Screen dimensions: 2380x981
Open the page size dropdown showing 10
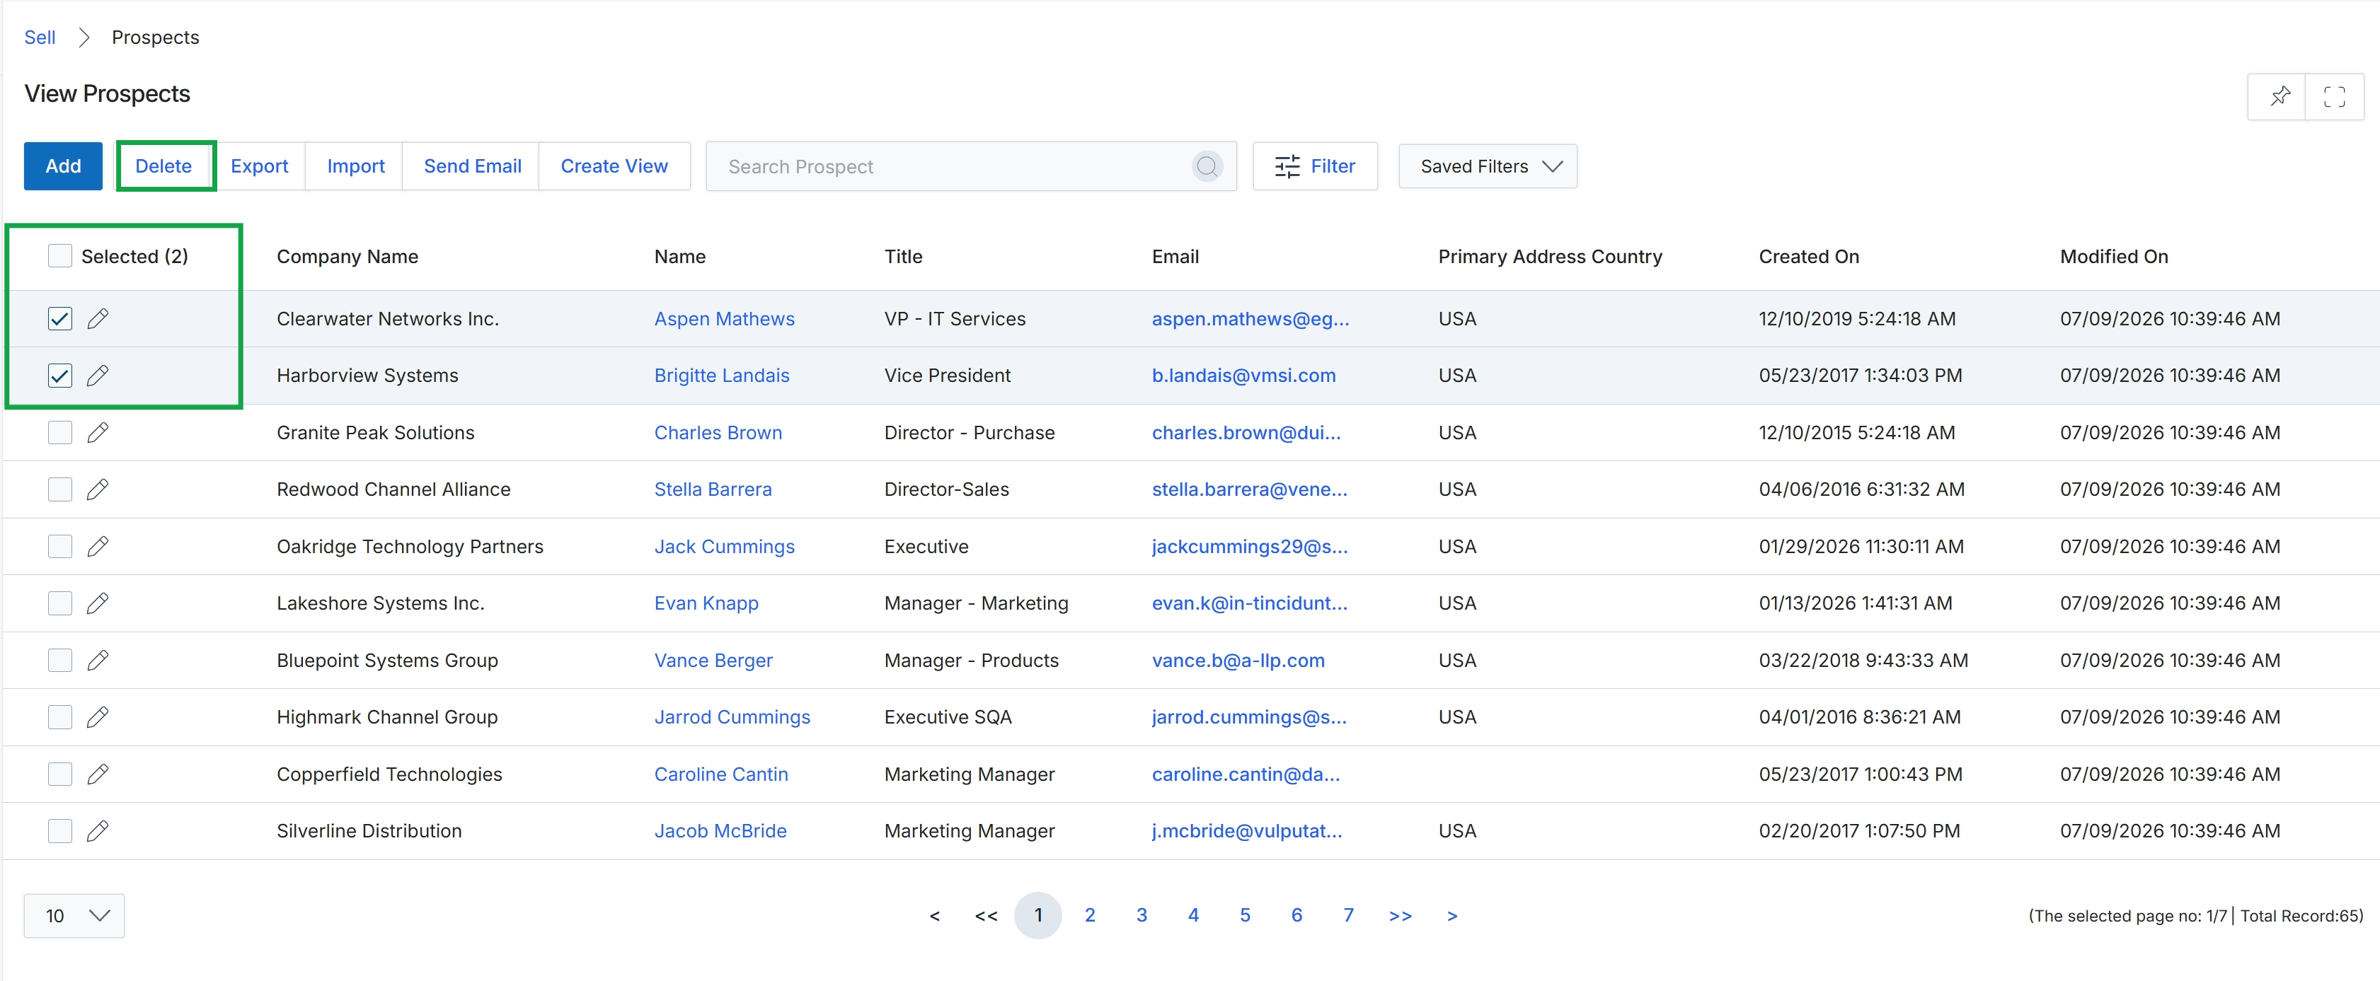pos(74,915)
